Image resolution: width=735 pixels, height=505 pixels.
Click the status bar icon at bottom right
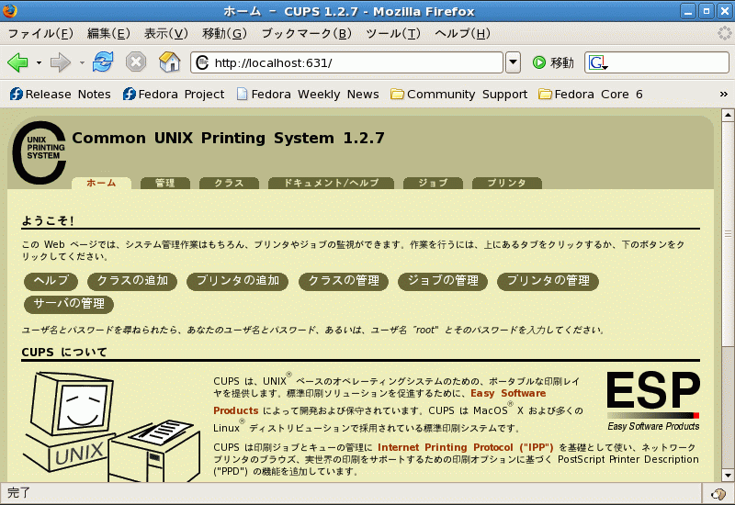point(718,493)
